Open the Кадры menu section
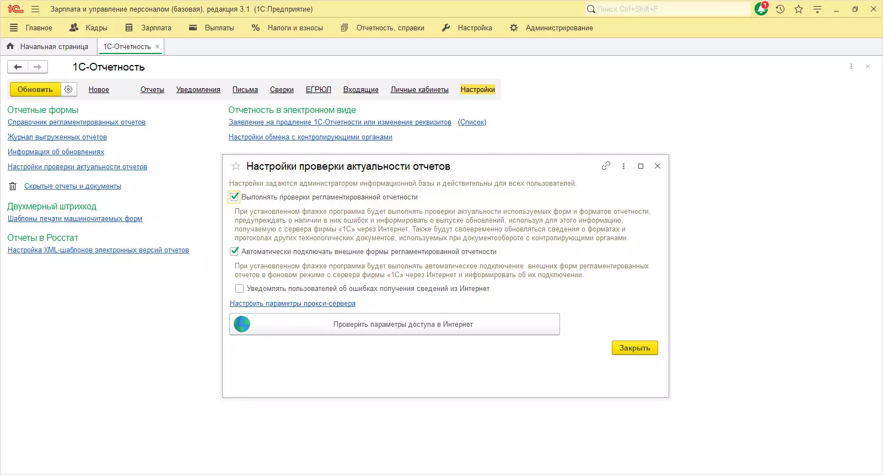Image resolution: width=883 pixels, height=475 pixels. point(89,28)
